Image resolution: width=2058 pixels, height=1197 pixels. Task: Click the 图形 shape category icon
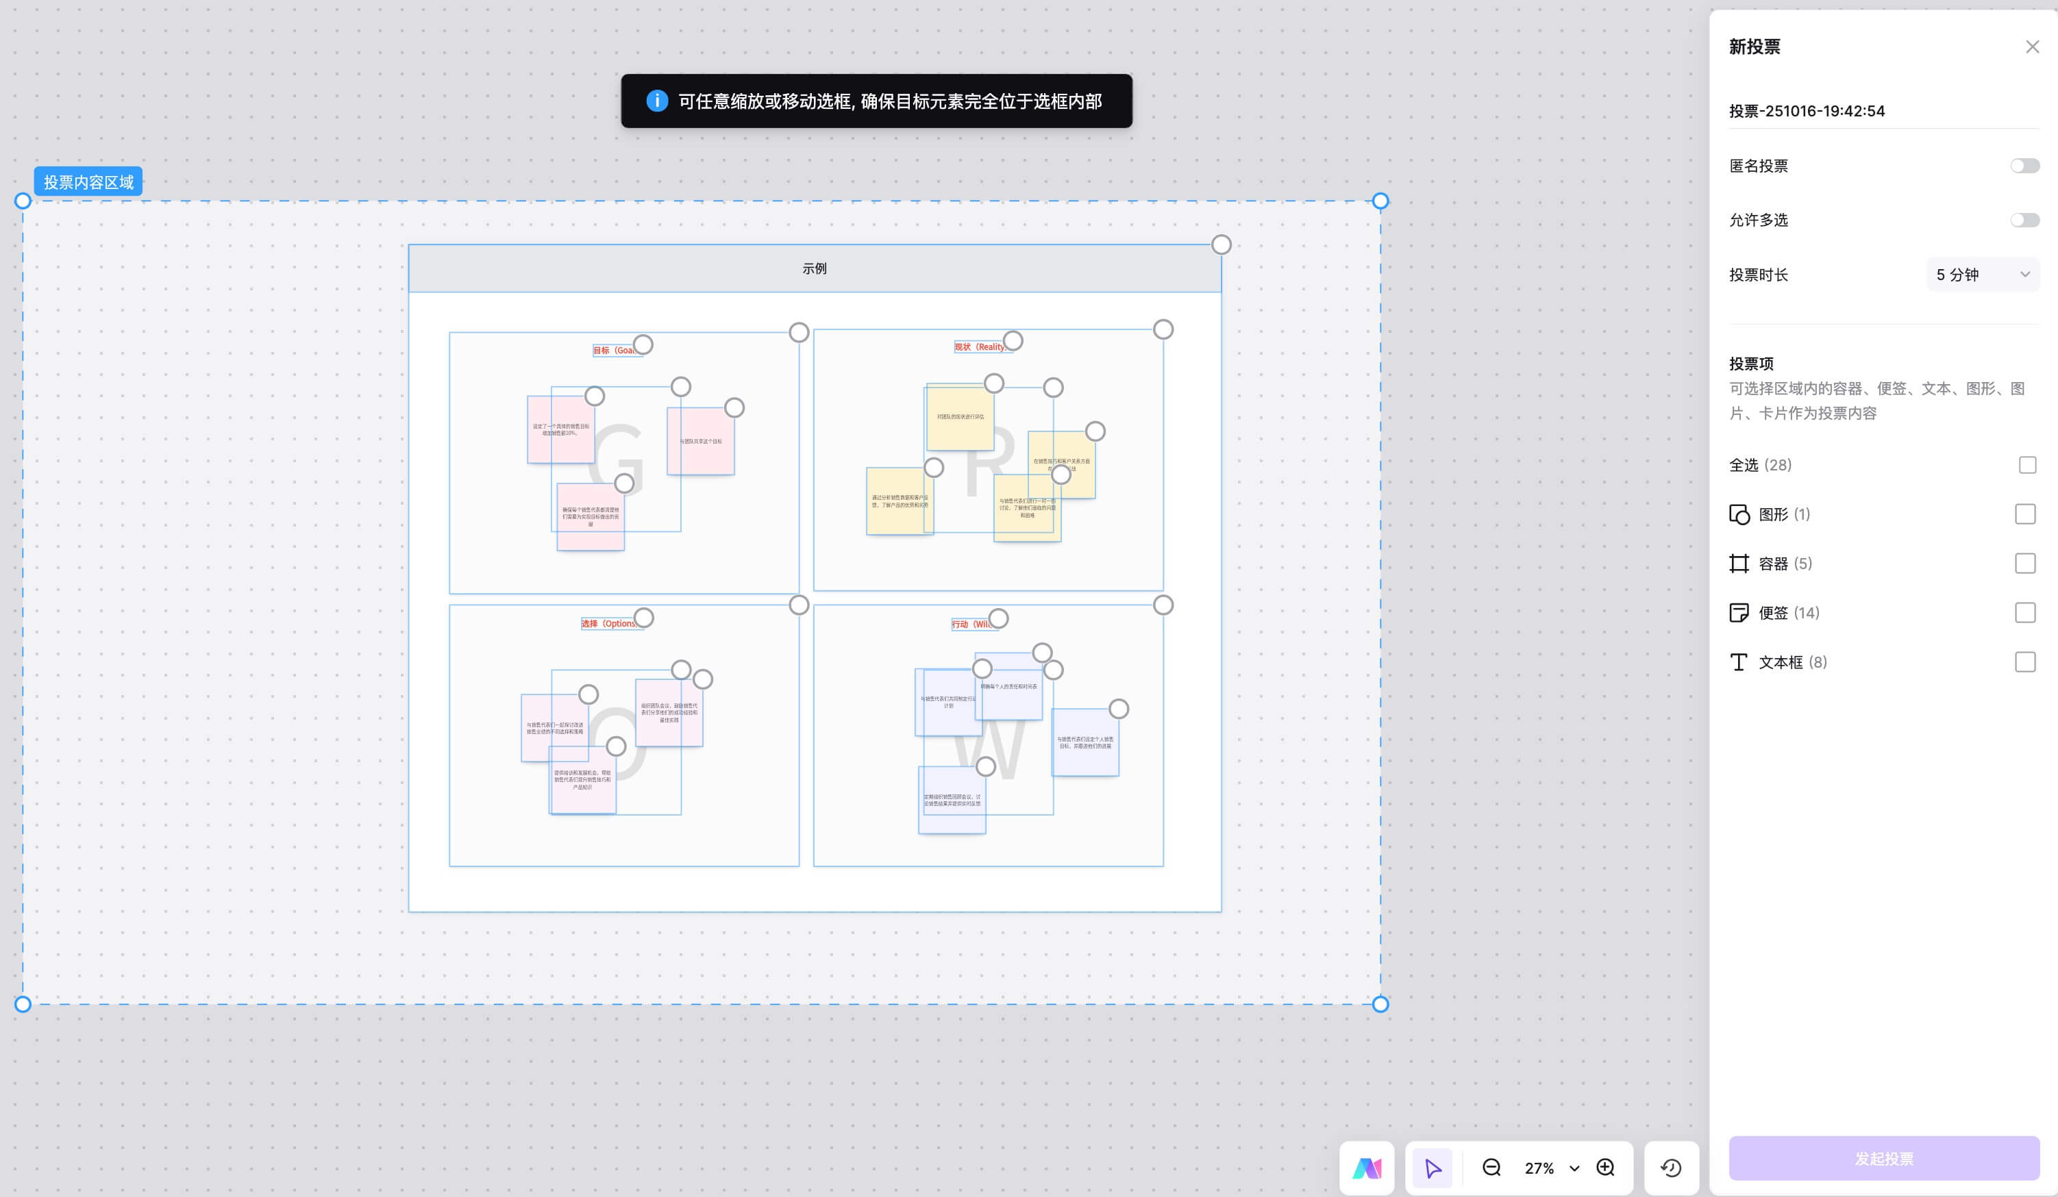pos(1739,514)
